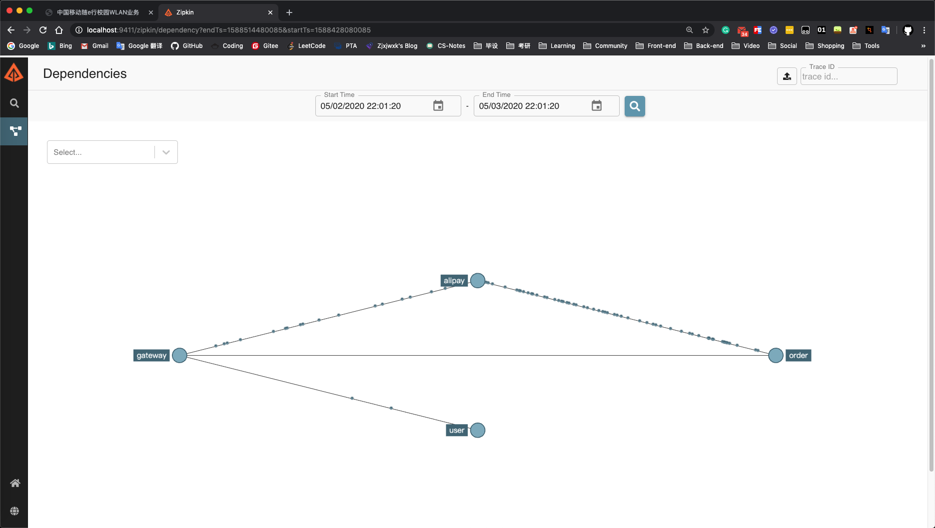Open the CS-Notes bookmark
This screenshot has height=528, width=935.
tap(446, 45)
